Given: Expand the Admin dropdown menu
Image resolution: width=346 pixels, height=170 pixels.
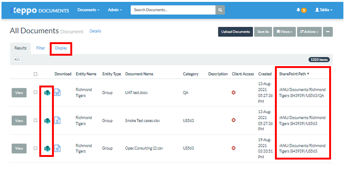Looking at the screenshot, I should (x=115, y=10).
